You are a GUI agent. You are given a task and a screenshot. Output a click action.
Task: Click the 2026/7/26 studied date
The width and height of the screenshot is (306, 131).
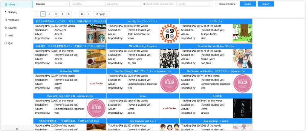tap(60, 30)
